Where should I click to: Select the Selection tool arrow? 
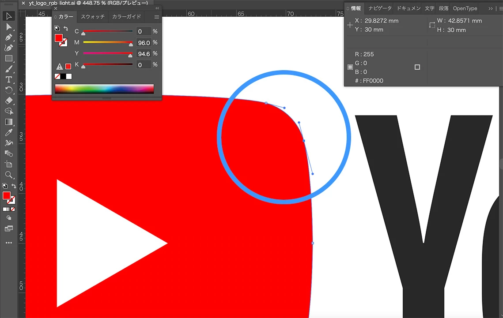pyautogui.click(x=9, y=16)
